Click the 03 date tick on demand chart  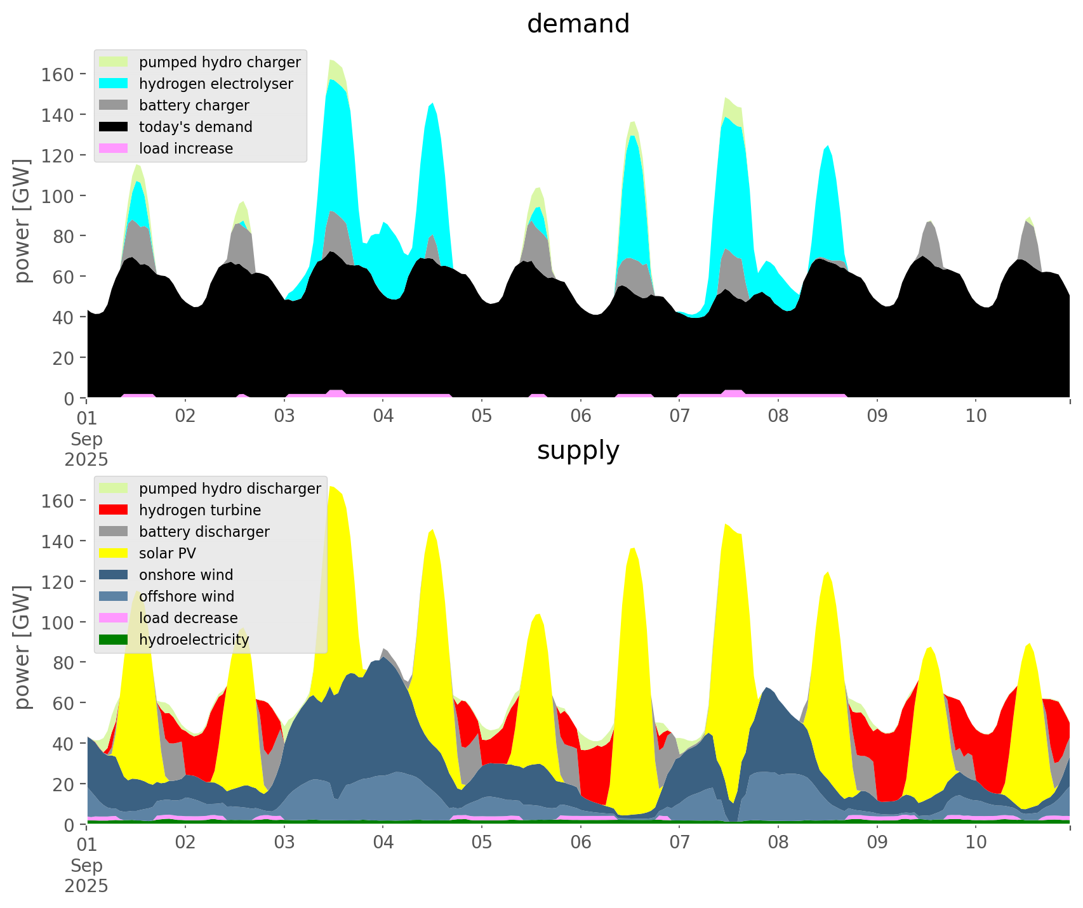click(x=284, y=416)
